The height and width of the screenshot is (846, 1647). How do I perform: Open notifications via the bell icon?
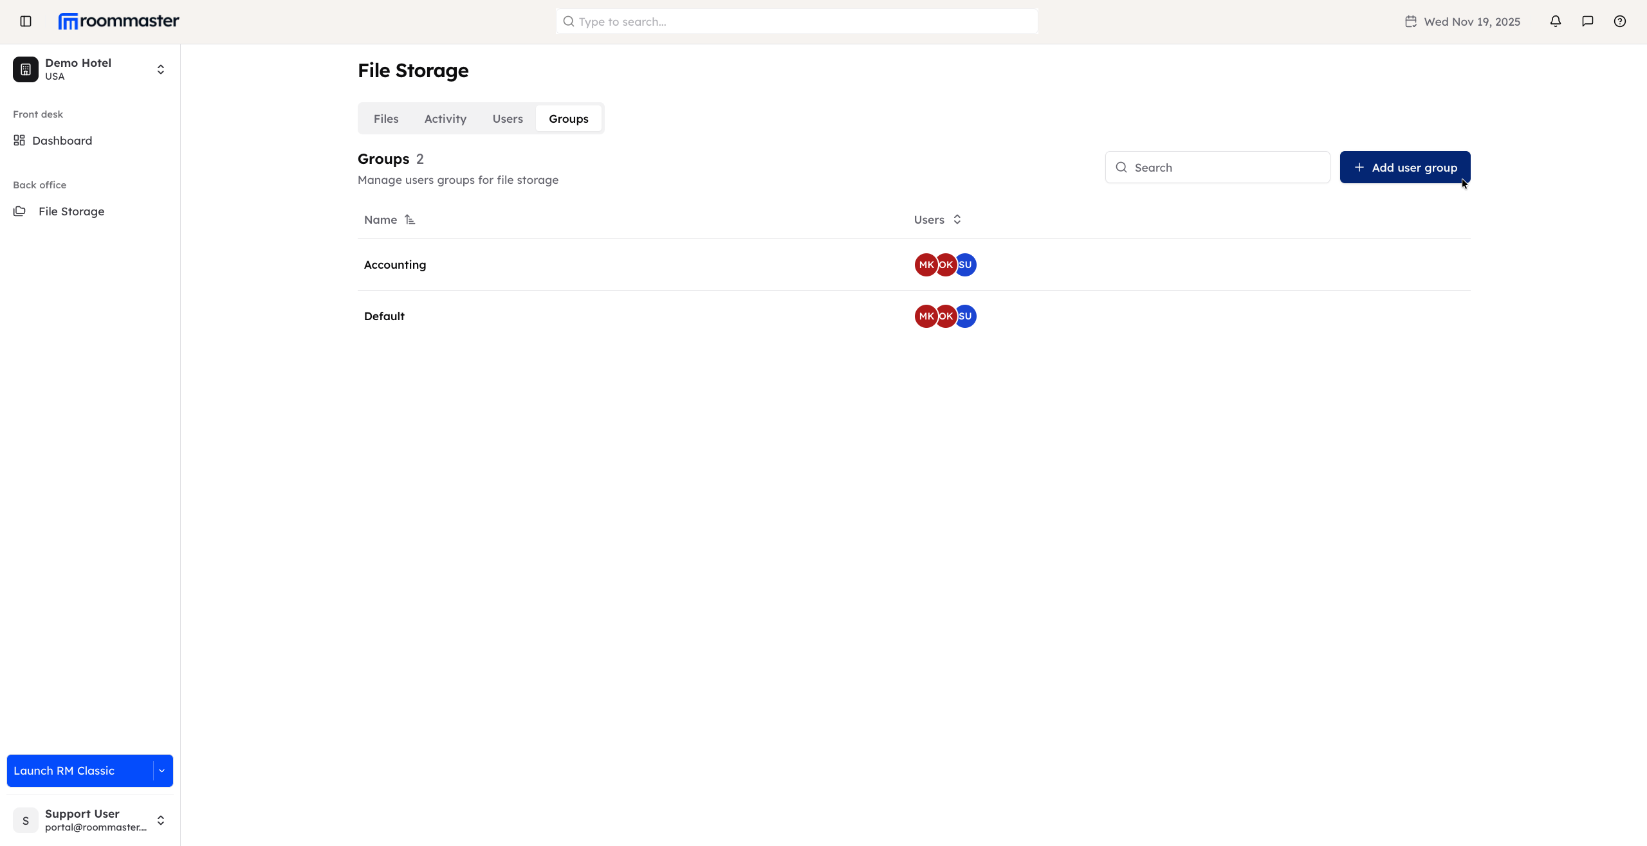coord(1555,21)
